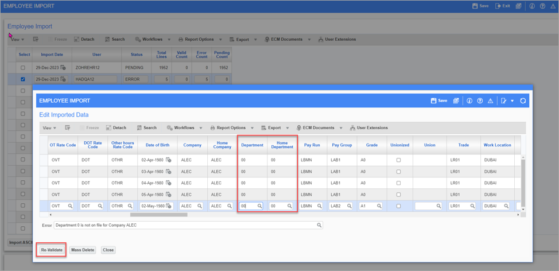559x271 pixels.
Task: Expand Export dropdown in popup toolbar
Action: tap(288, 127)
